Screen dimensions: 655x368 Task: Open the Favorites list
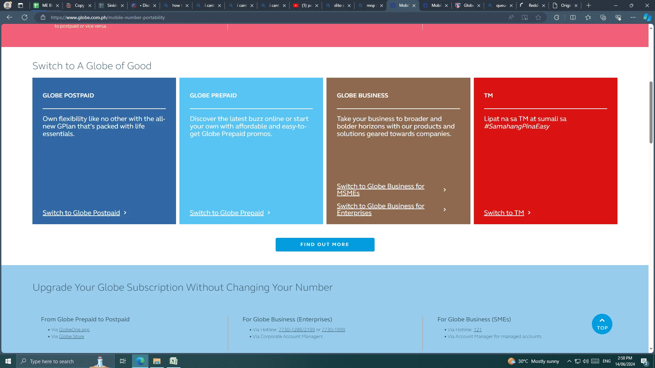(x=588, y=17)
